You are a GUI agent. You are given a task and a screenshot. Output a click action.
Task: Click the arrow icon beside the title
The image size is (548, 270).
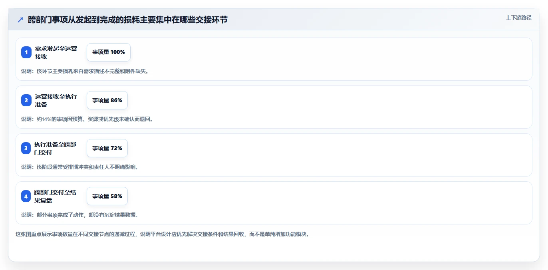pyautogui.click(x=20, y=20)
